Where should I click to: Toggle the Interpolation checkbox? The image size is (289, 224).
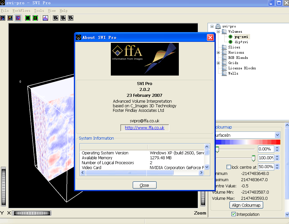click(233, 214)
